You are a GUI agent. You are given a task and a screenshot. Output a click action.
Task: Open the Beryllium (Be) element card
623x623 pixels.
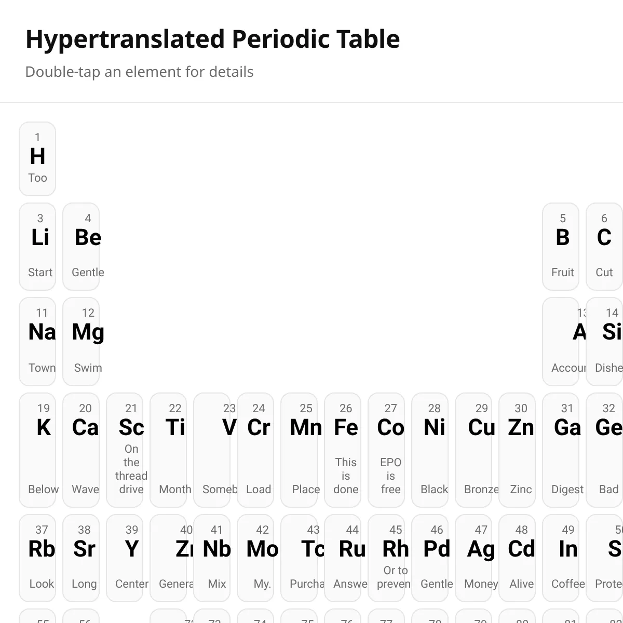pyautogui.click(x=81, y=247)
